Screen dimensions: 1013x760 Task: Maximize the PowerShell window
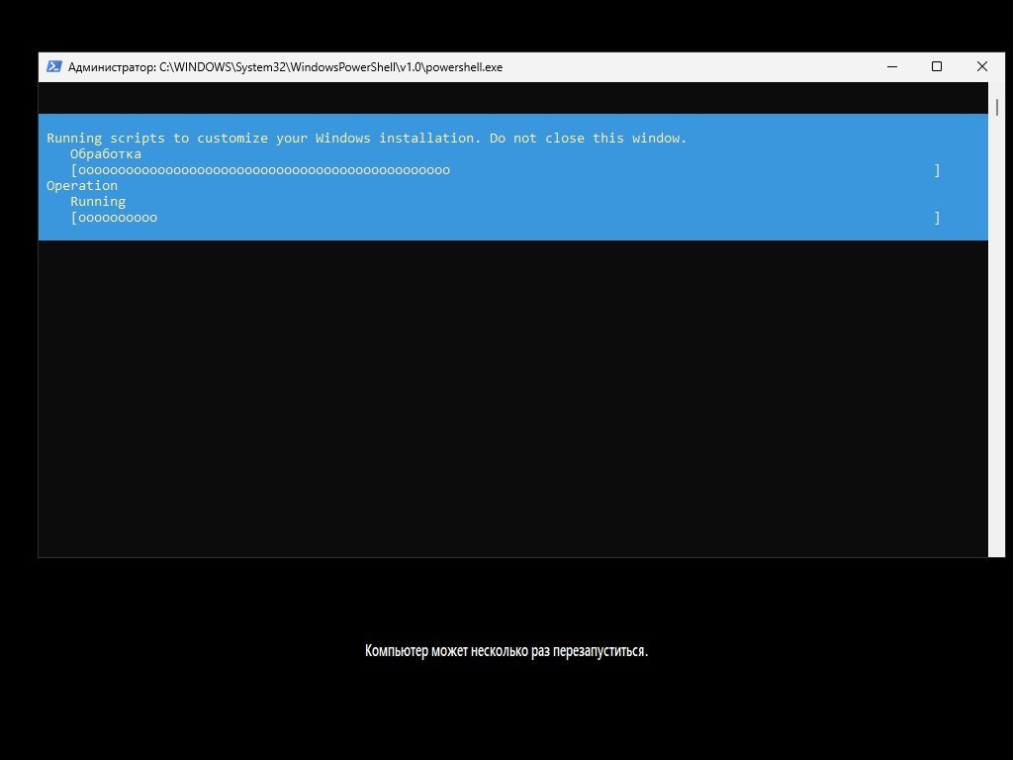click(937, 66)
